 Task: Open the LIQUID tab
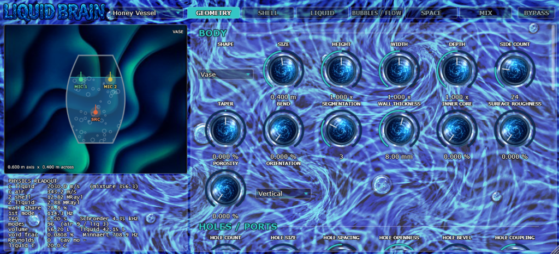point(322,13)
